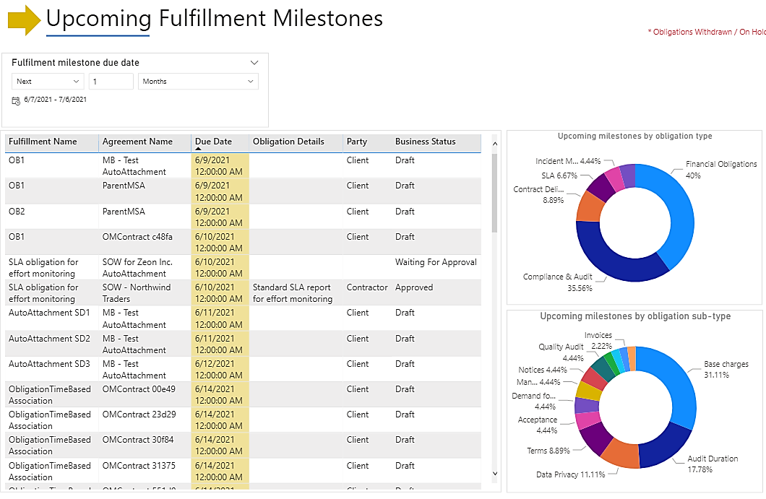
Task: Click the Due Date sort arrow indicator
Action: [199, 149]
